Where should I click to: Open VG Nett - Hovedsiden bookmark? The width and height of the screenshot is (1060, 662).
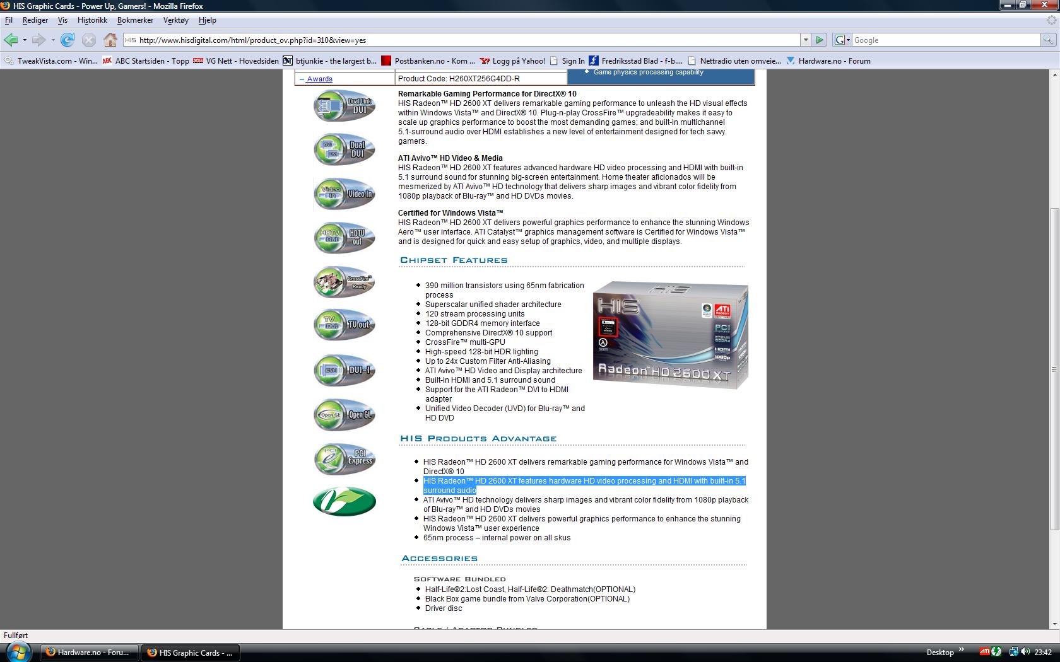[236, 61]
